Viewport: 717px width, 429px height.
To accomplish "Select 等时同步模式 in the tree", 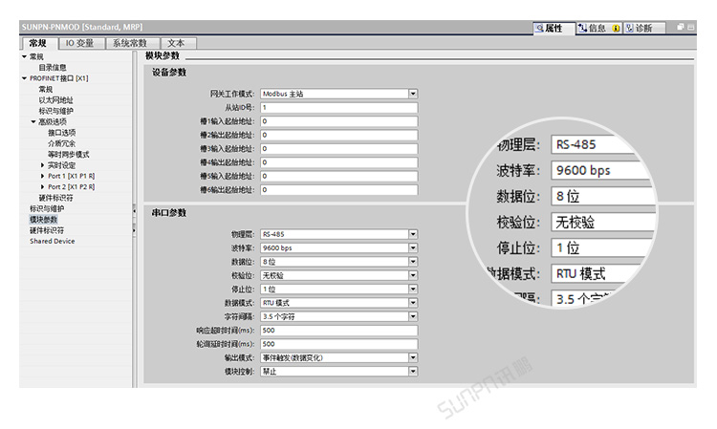I will (x=69, y=155).
